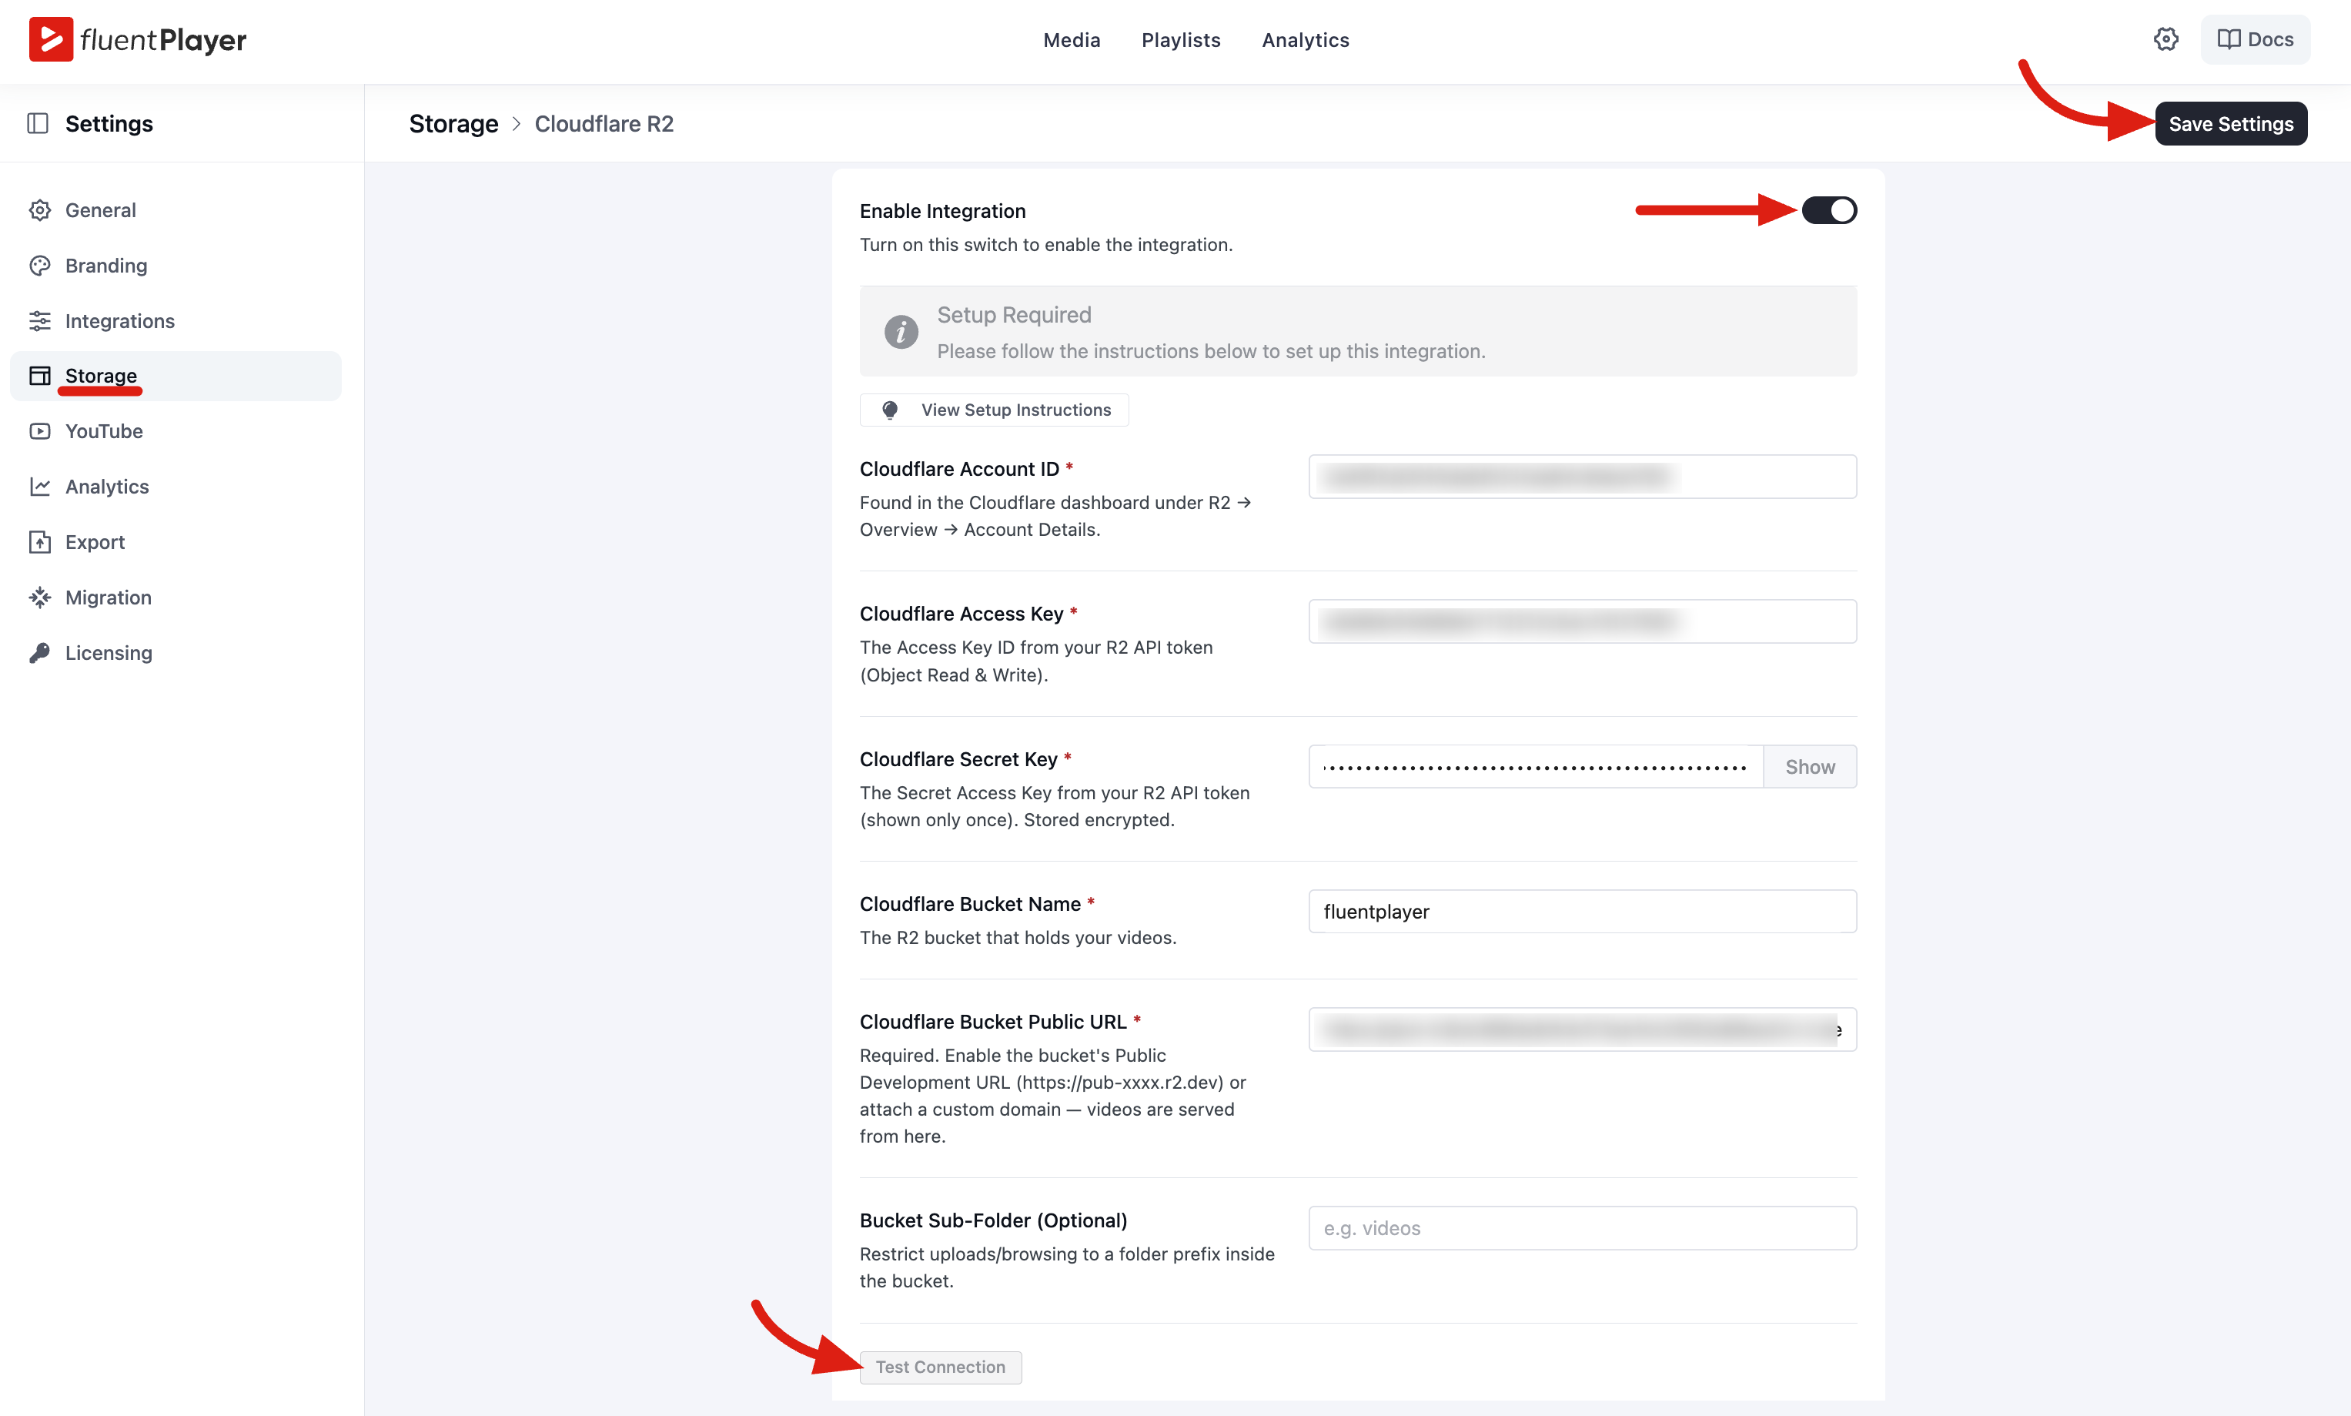Open Integrations settings in sidebar

coord(176,320)
